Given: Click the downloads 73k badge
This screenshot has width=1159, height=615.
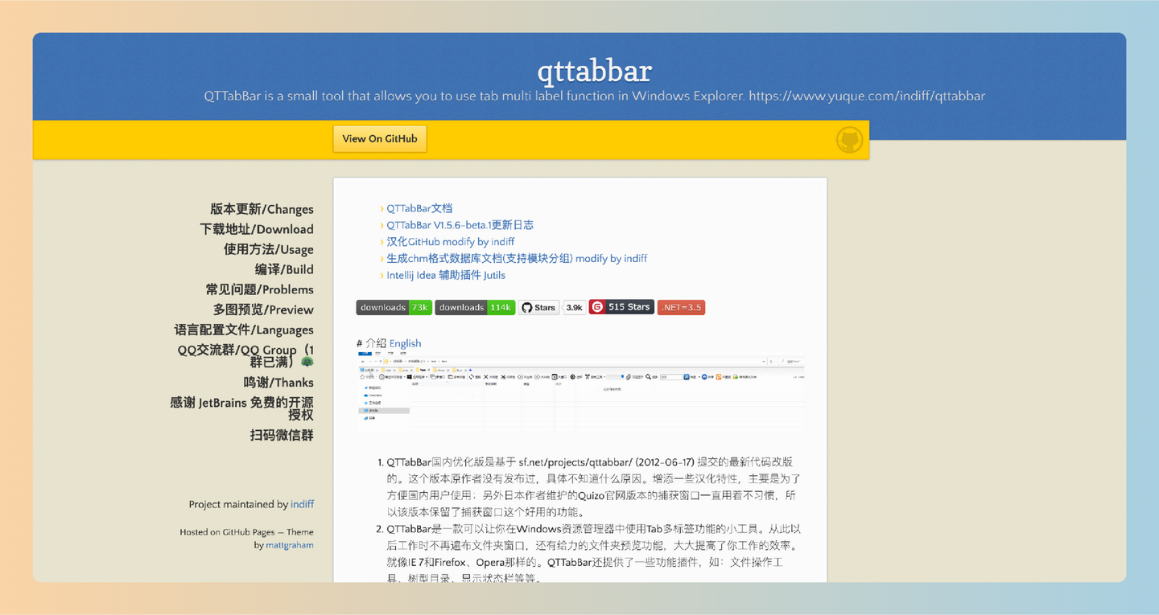Looking at the screenshot, I should click(x=394, y=307).
